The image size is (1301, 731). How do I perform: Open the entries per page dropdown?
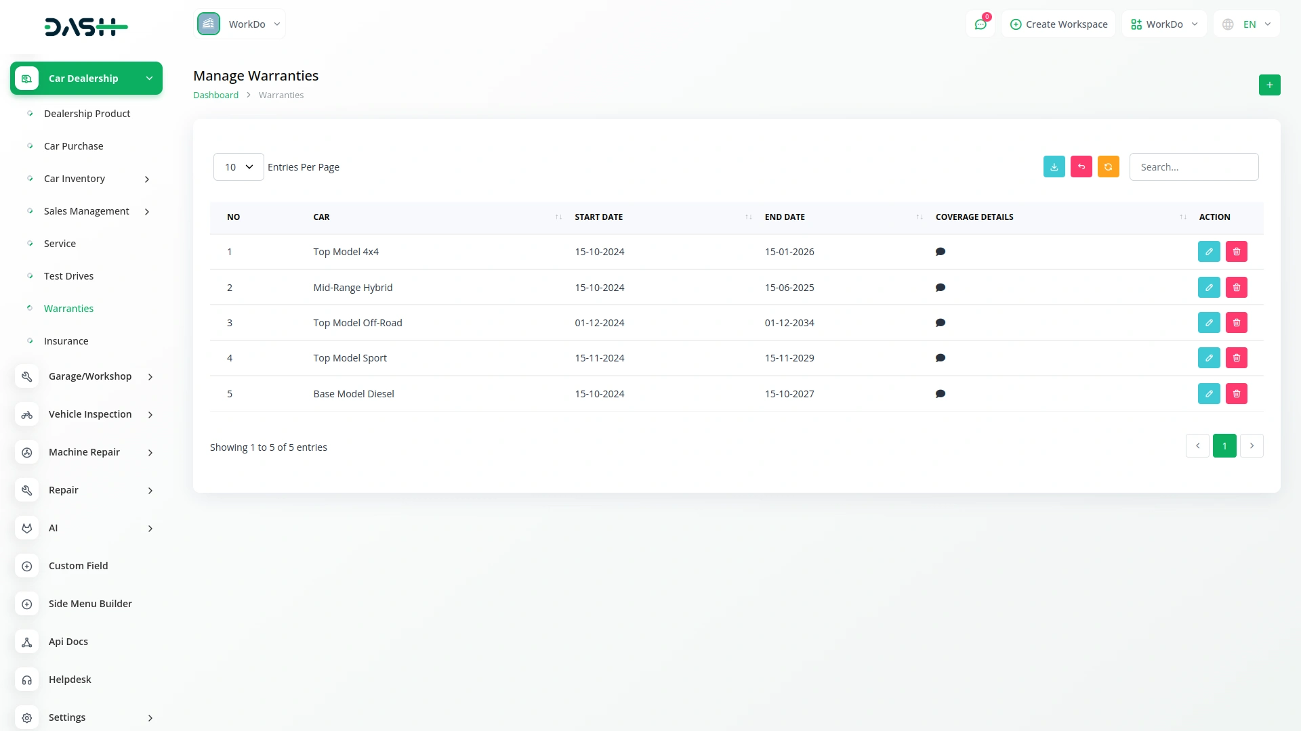pyautogui.click(x=239, y=167)
